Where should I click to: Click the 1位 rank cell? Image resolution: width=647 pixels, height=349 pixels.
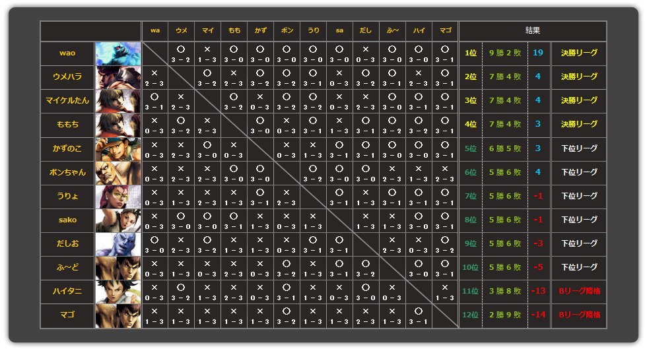pos(471,53)
